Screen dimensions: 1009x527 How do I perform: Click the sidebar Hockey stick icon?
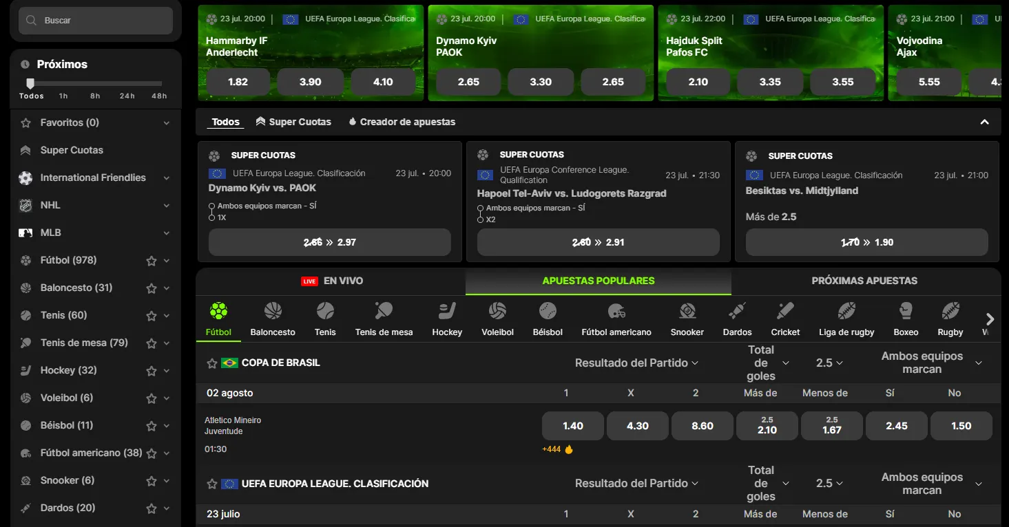(x=25, y=370)
